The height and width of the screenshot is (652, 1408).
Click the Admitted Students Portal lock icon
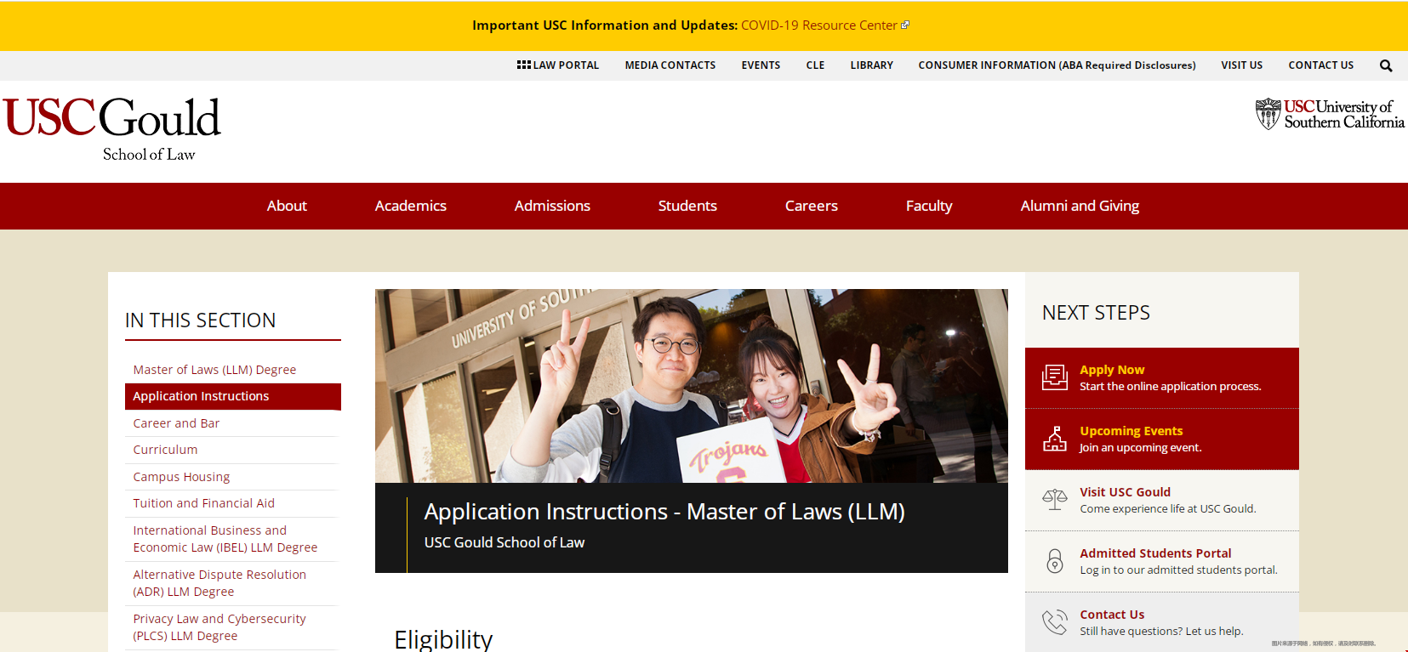(1055, 561)
